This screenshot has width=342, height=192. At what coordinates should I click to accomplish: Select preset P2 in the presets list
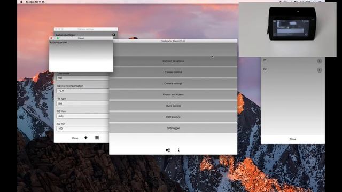coord(265,69)
